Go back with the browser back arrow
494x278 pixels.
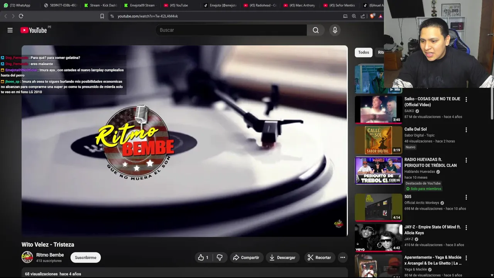click(5, 16)
